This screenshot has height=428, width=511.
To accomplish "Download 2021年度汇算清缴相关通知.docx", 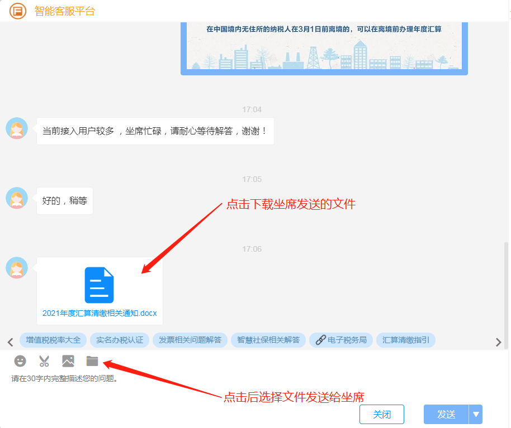I will pos(100,313).
